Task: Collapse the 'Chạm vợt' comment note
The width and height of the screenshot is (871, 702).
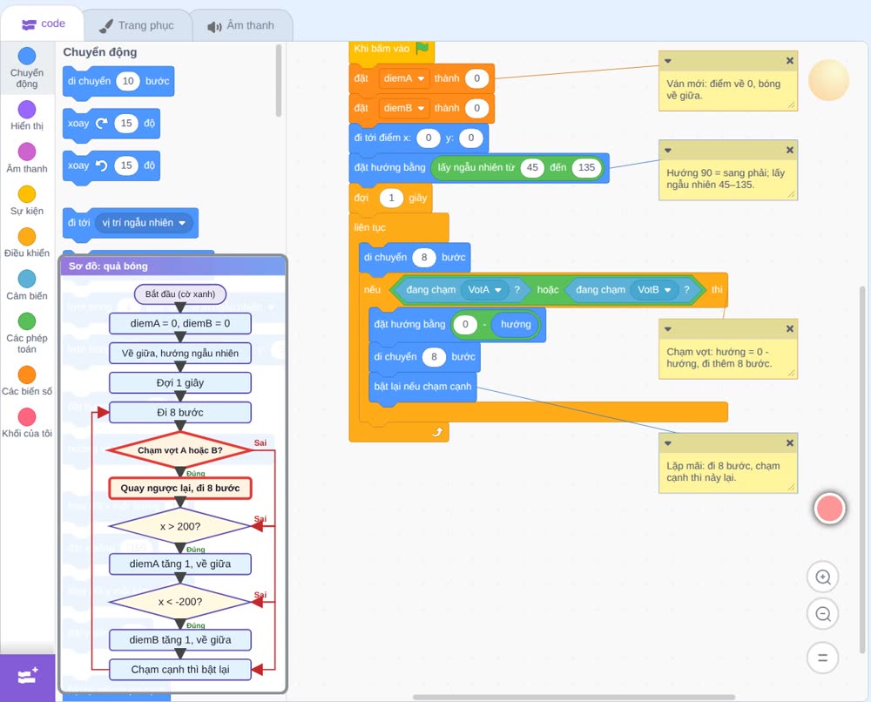Action: (x=668, y=329)
